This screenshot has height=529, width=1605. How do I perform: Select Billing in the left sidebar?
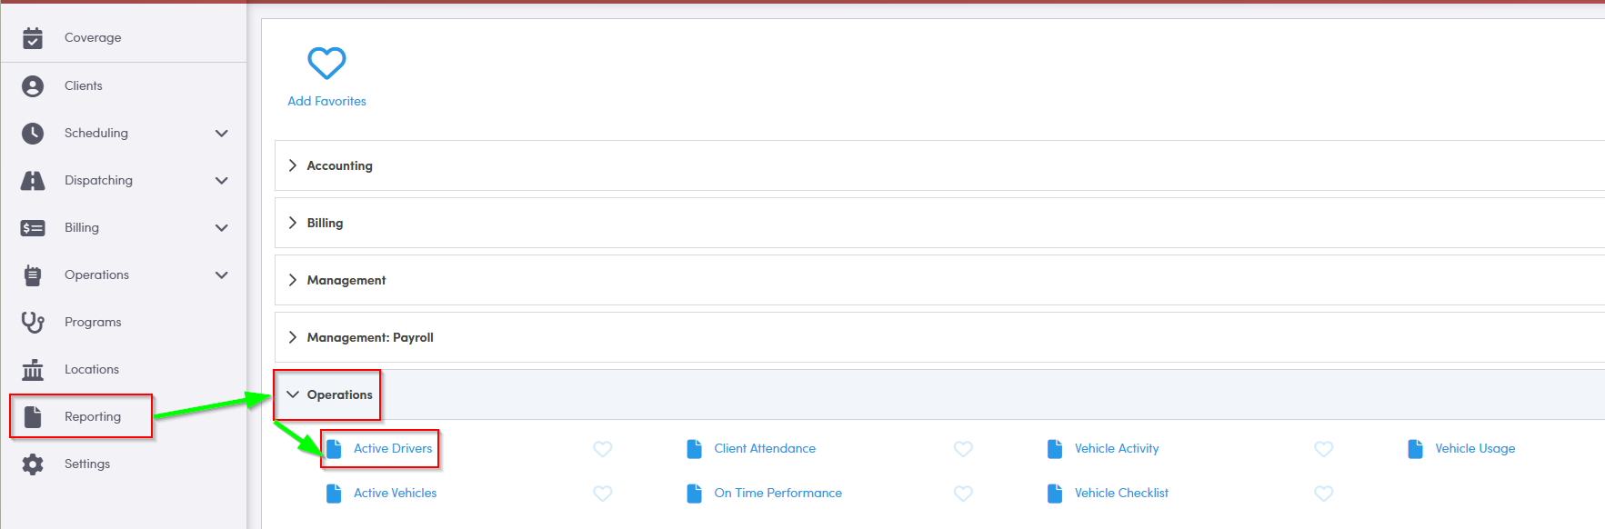82,228
